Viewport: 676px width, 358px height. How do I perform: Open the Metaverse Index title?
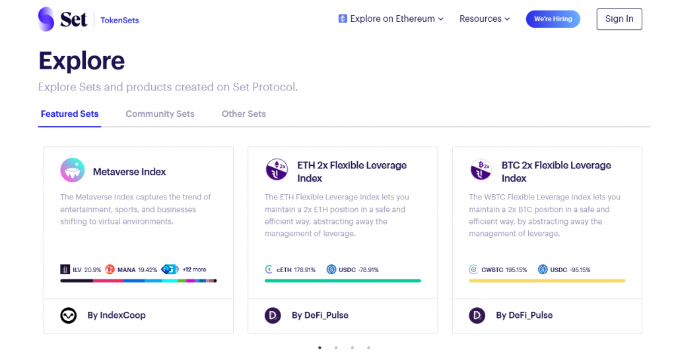129,172
